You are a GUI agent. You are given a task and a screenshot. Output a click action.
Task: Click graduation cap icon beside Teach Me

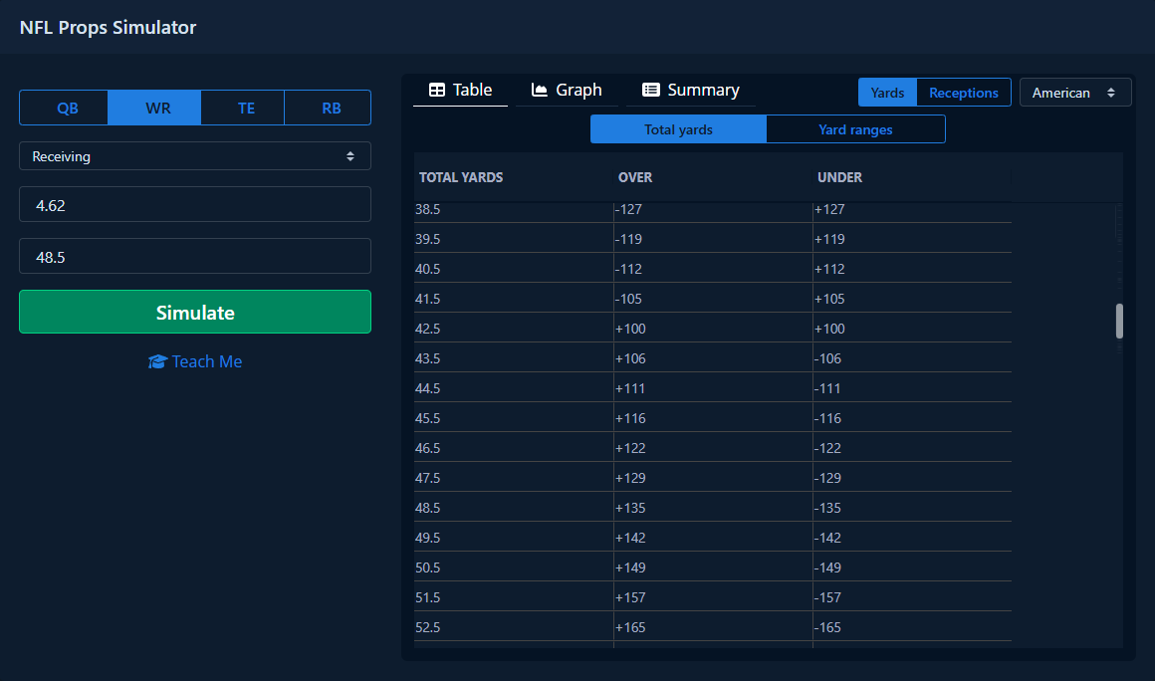[157, 362]
